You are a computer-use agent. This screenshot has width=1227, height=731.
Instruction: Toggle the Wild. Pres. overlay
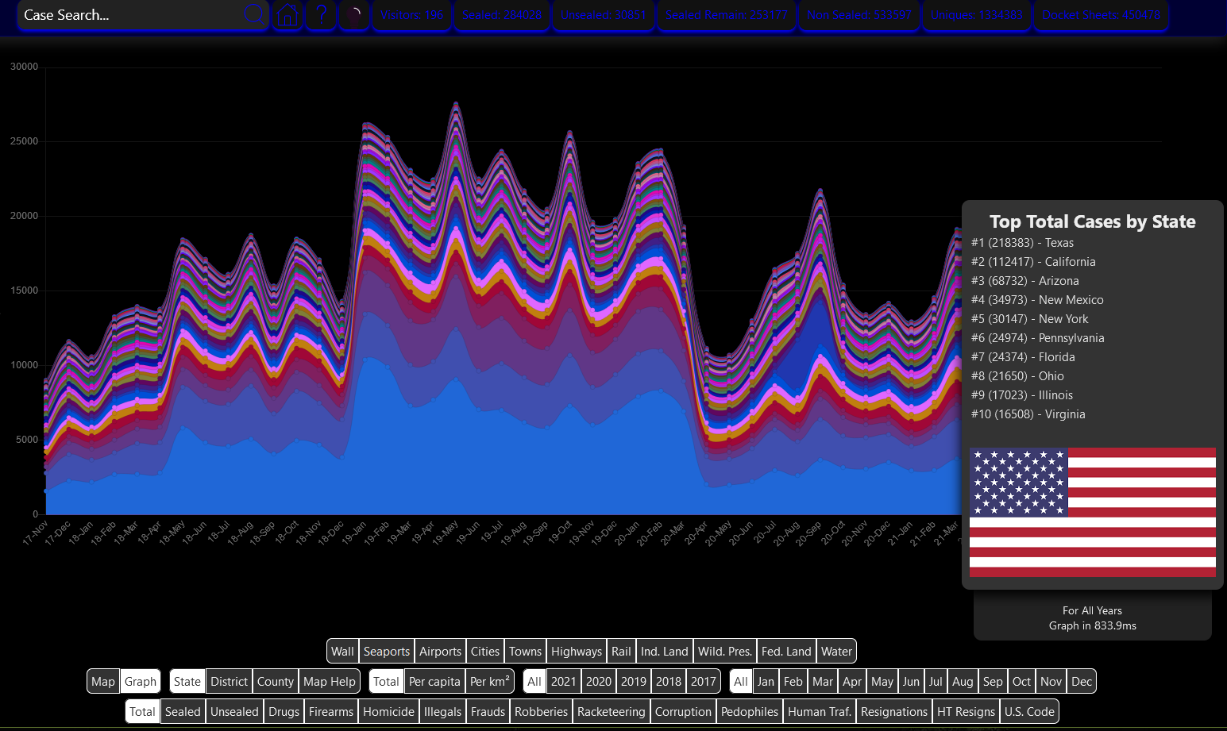pos(725,651)
